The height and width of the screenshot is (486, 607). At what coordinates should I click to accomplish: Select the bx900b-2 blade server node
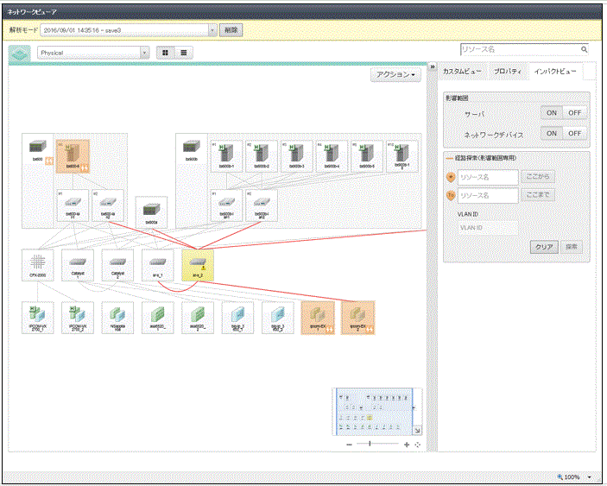(262, 156)
